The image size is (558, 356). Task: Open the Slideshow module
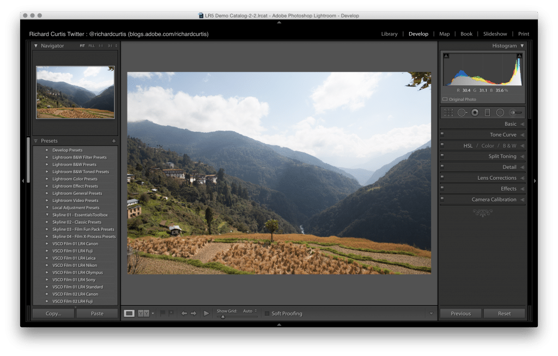(495, 34)
